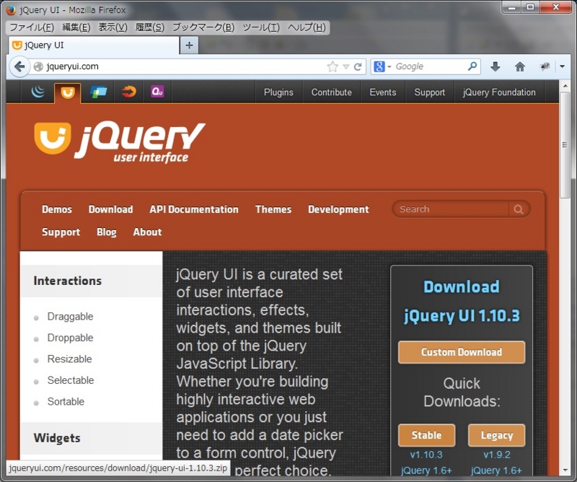Open the ヘルプ(H) menu
577x482 pixels.
point(307,27)
